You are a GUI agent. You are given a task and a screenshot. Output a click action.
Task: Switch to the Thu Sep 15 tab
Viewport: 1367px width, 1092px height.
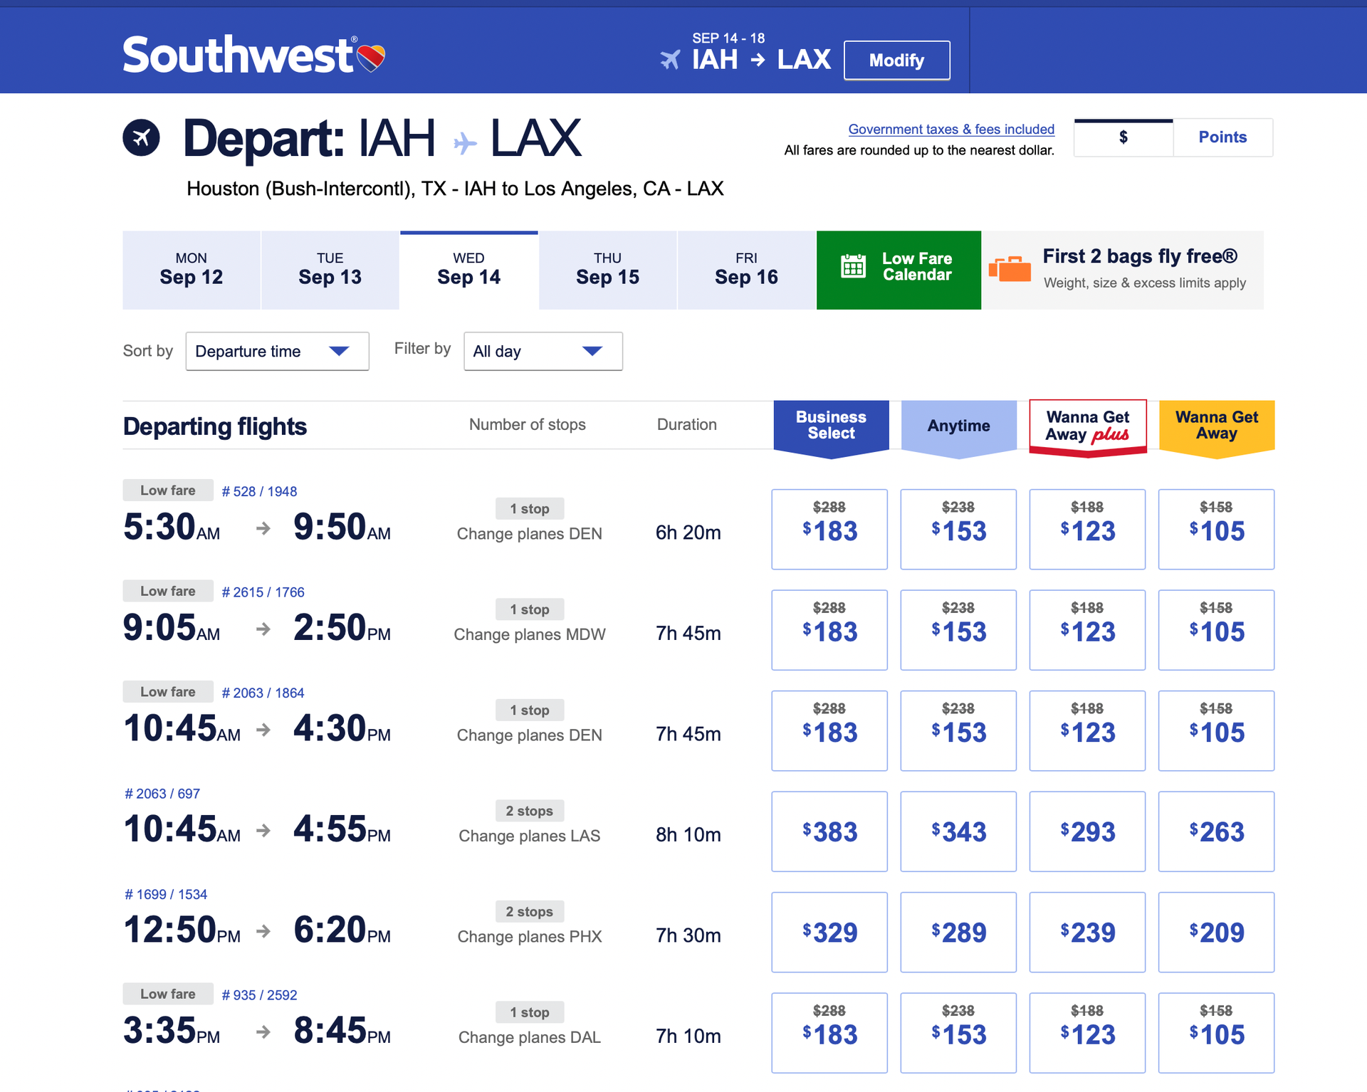[x=606, y=270]
